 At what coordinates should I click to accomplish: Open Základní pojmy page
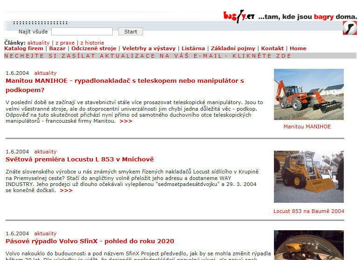coord(233,48)
